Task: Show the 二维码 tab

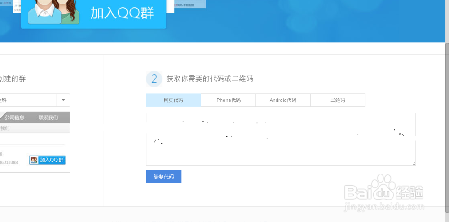Action: click(338, 100)
